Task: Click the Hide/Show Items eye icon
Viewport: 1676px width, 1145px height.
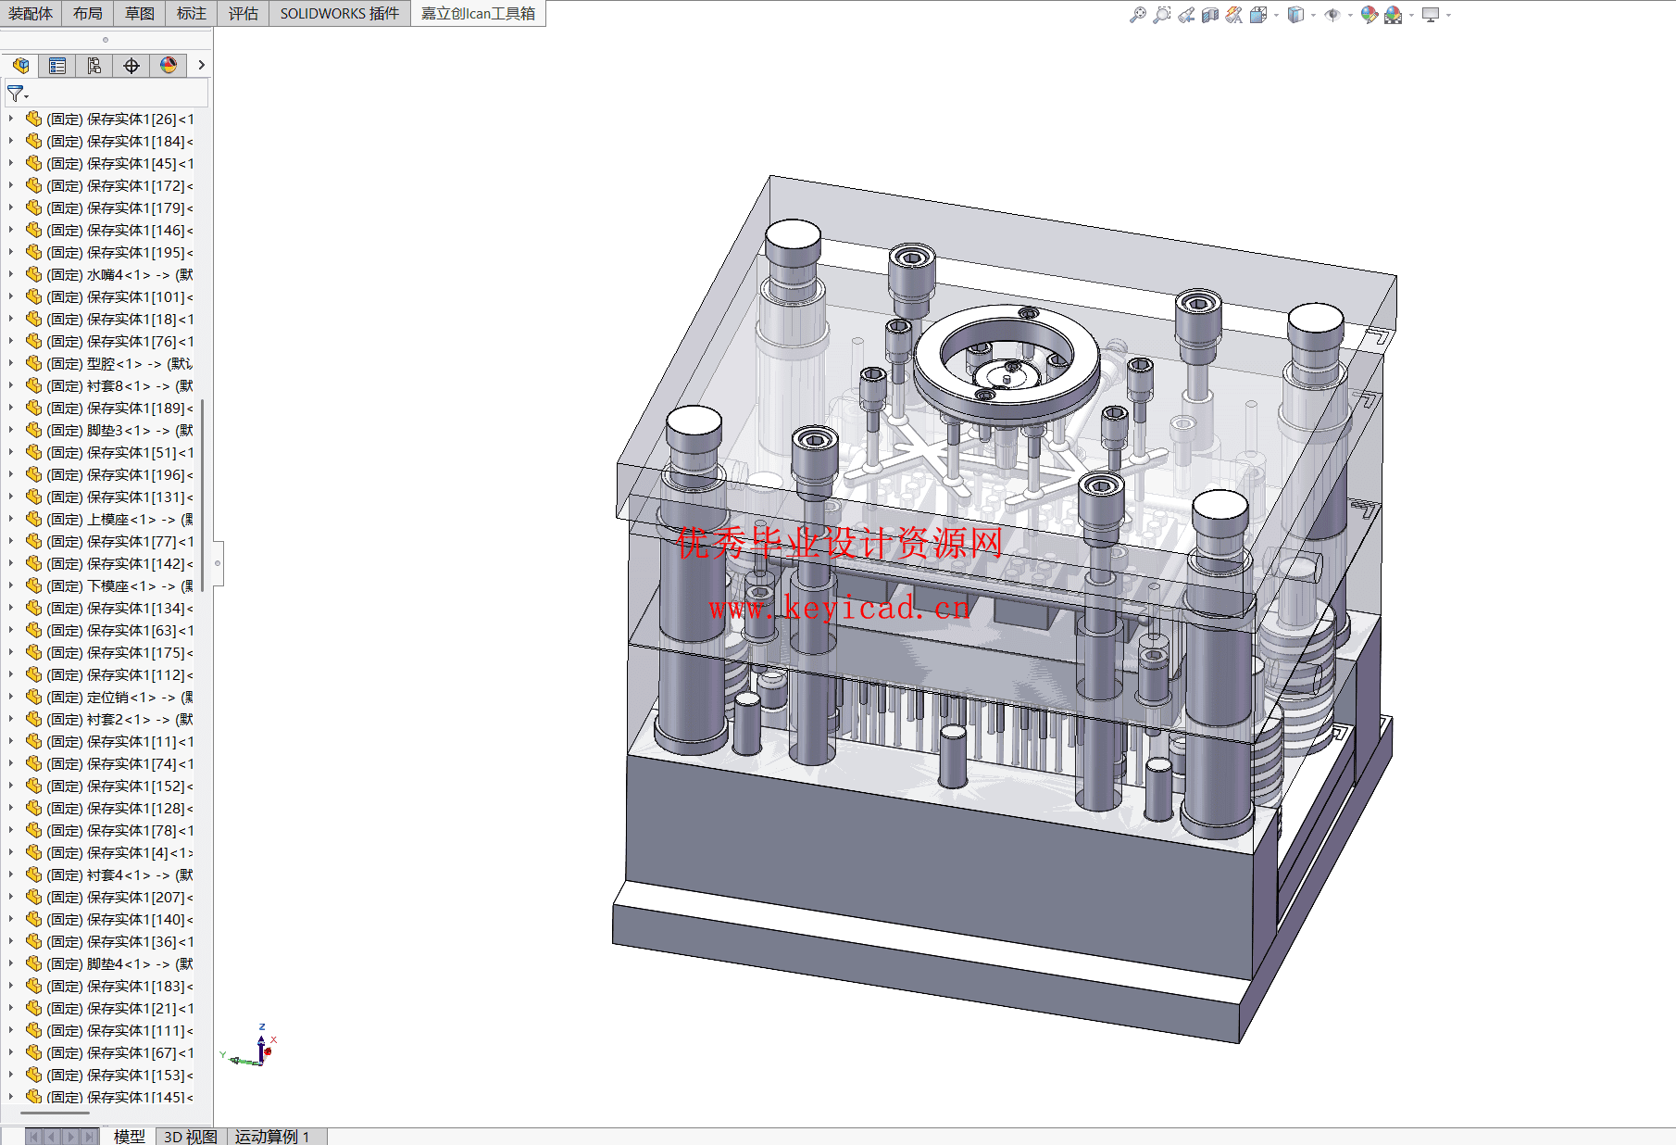Action: 1332,15
